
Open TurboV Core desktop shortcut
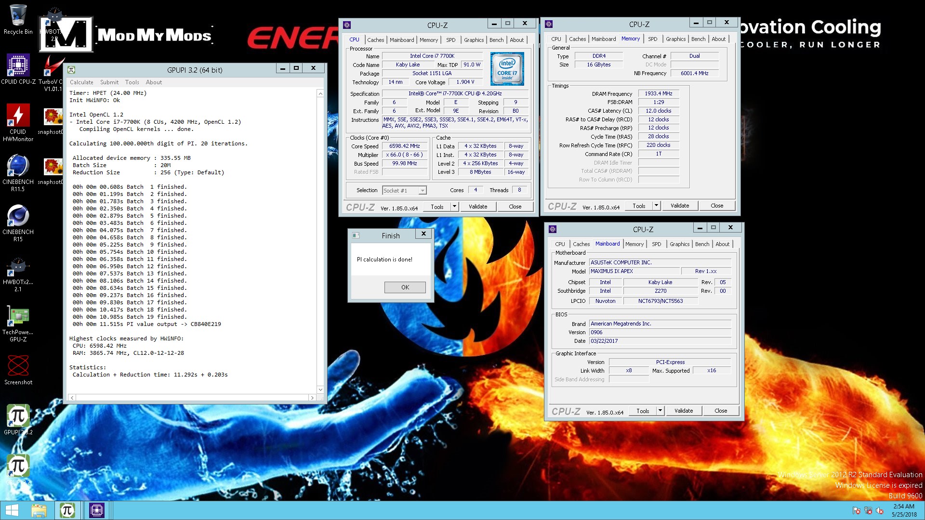click(x=53, y=72)
